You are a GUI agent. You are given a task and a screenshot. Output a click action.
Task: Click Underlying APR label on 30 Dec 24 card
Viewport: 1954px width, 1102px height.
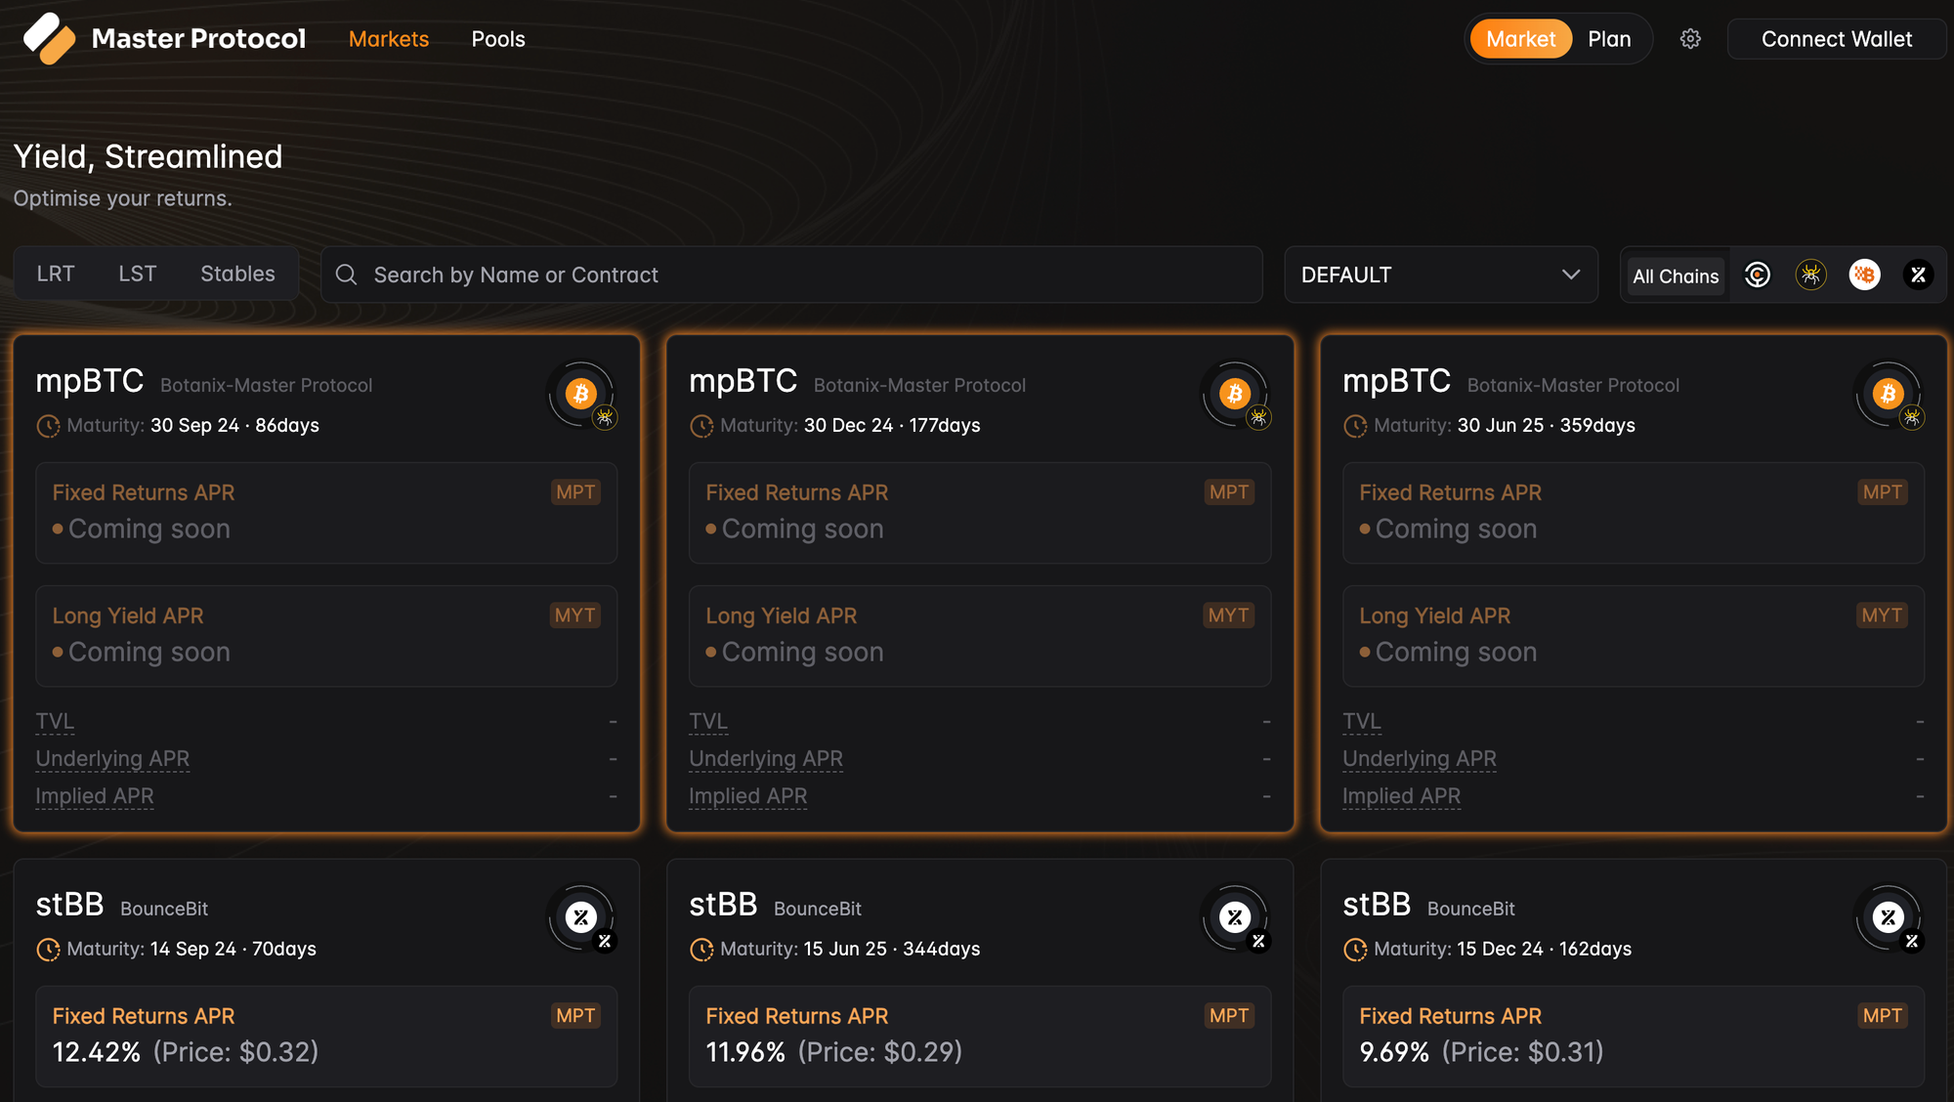click(x=766, y=759)
